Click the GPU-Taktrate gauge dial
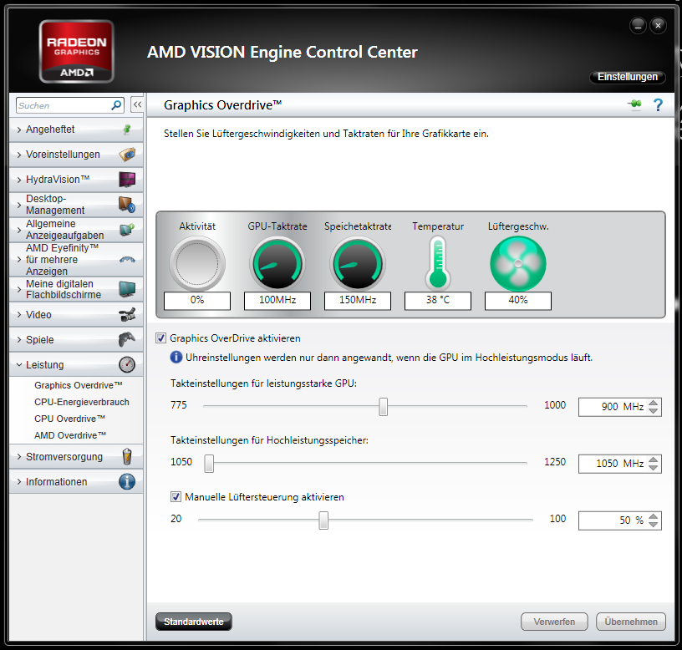This screenshot has height=650, width=682. (x=277, y=263)
